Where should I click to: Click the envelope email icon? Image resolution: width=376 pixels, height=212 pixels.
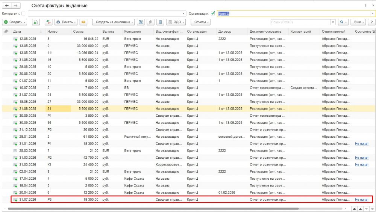(x=83, y=22)
